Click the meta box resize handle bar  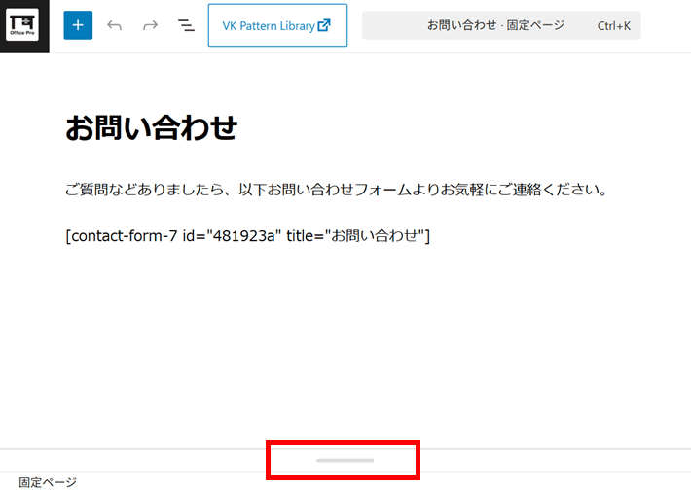(344, 460)
